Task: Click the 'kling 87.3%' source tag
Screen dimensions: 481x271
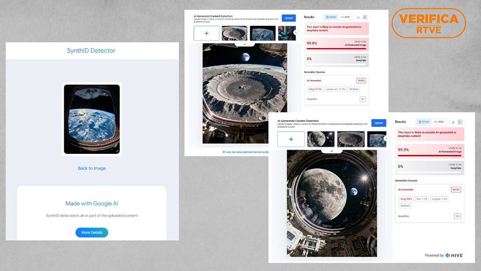Action: (315, 89)
